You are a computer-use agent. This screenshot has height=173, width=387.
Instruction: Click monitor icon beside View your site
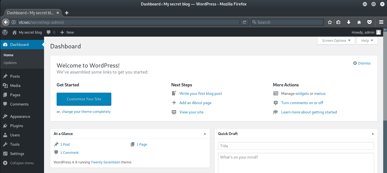click(174, 112)
